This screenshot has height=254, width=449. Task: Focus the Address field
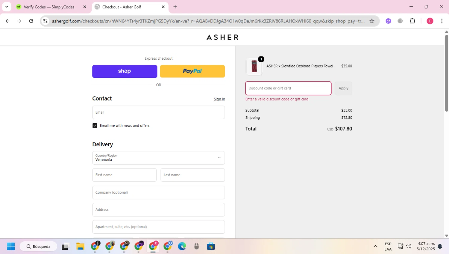click(x=158, y=210)
